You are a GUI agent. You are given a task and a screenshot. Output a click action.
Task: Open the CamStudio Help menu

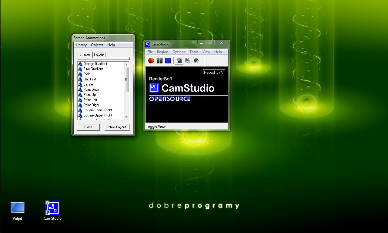pyautogui.click(x=218, y=52)
